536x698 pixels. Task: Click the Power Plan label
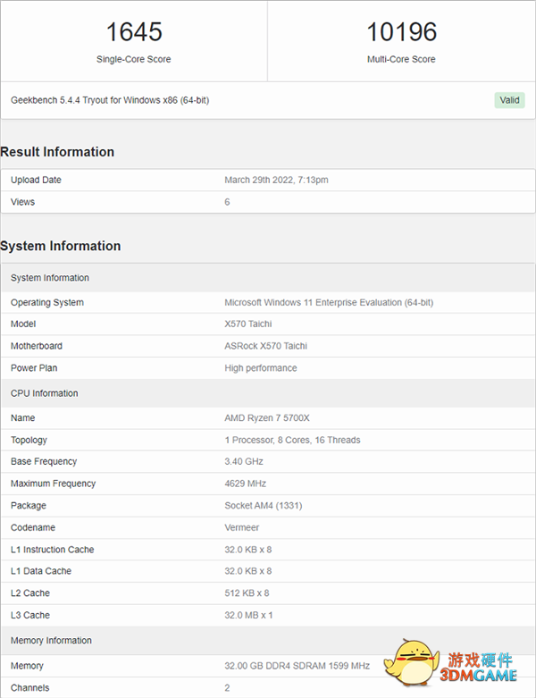[34, 368]
